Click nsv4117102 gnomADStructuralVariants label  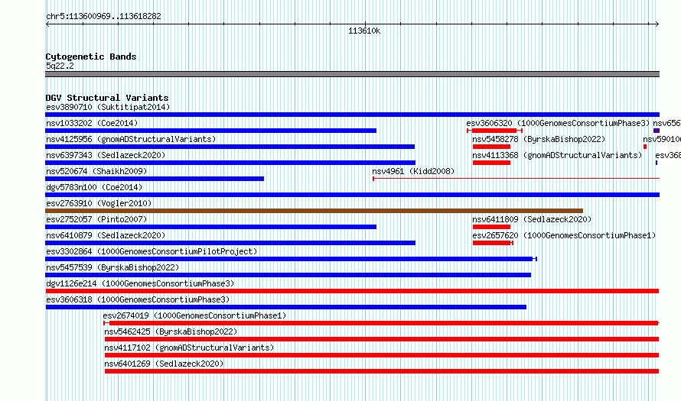pyautogui.click(x=189, y=348)
